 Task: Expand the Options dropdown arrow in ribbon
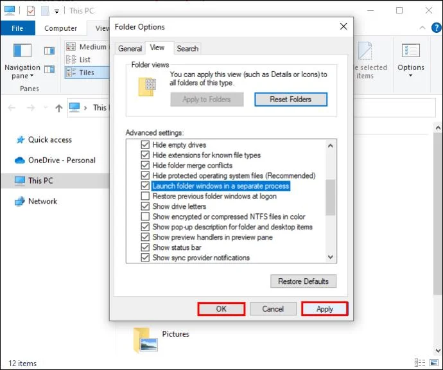[410, 75]
